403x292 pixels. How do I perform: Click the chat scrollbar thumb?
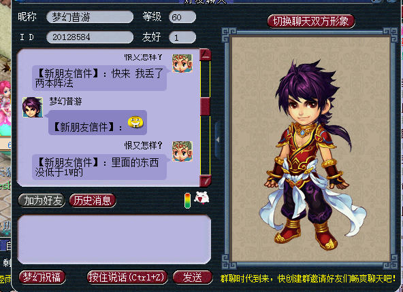[205, 107]
